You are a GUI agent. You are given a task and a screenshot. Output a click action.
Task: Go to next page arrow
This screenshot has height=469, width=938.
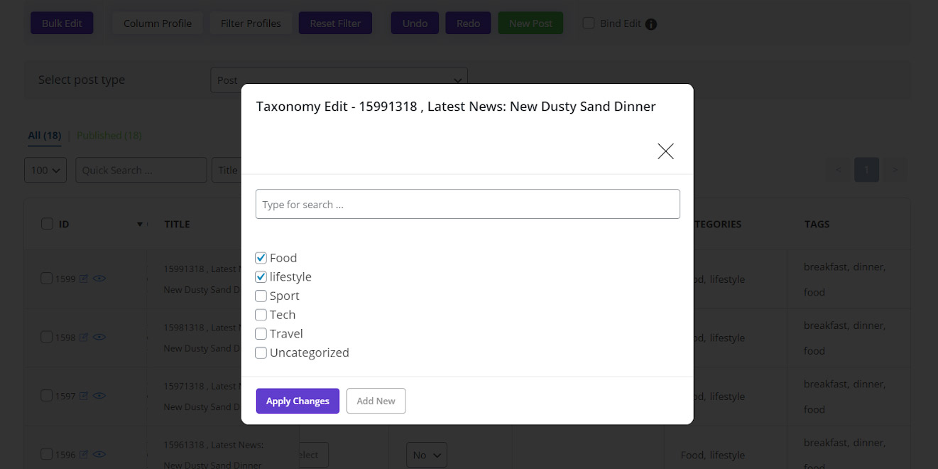tap(895, 170)
